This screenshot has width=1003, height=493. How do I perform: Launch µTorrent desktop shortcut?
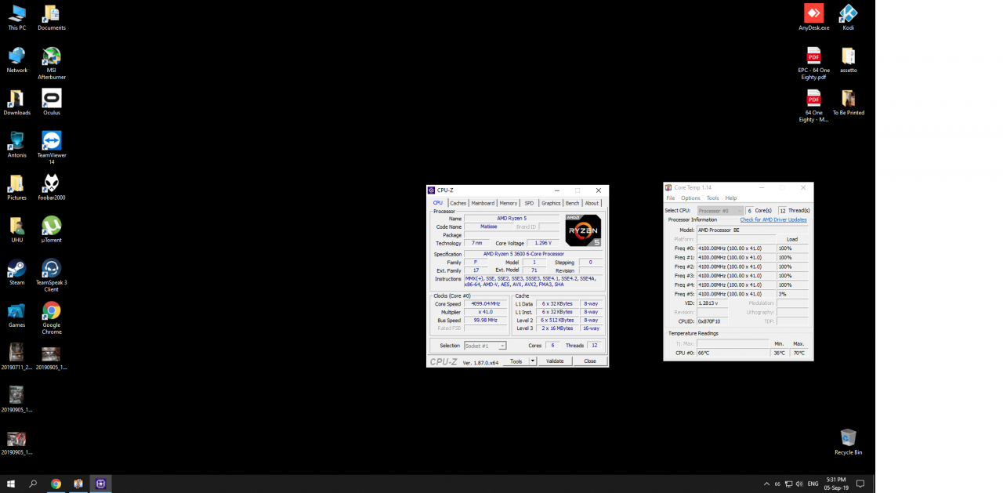click(52, 229)
